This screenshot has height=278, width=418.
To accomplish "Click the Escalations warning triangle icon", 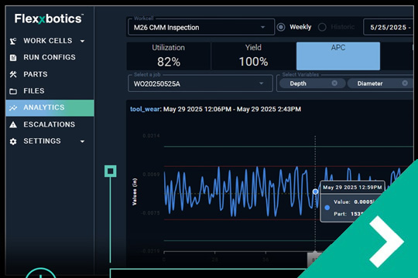I will (x=13, y=124).
